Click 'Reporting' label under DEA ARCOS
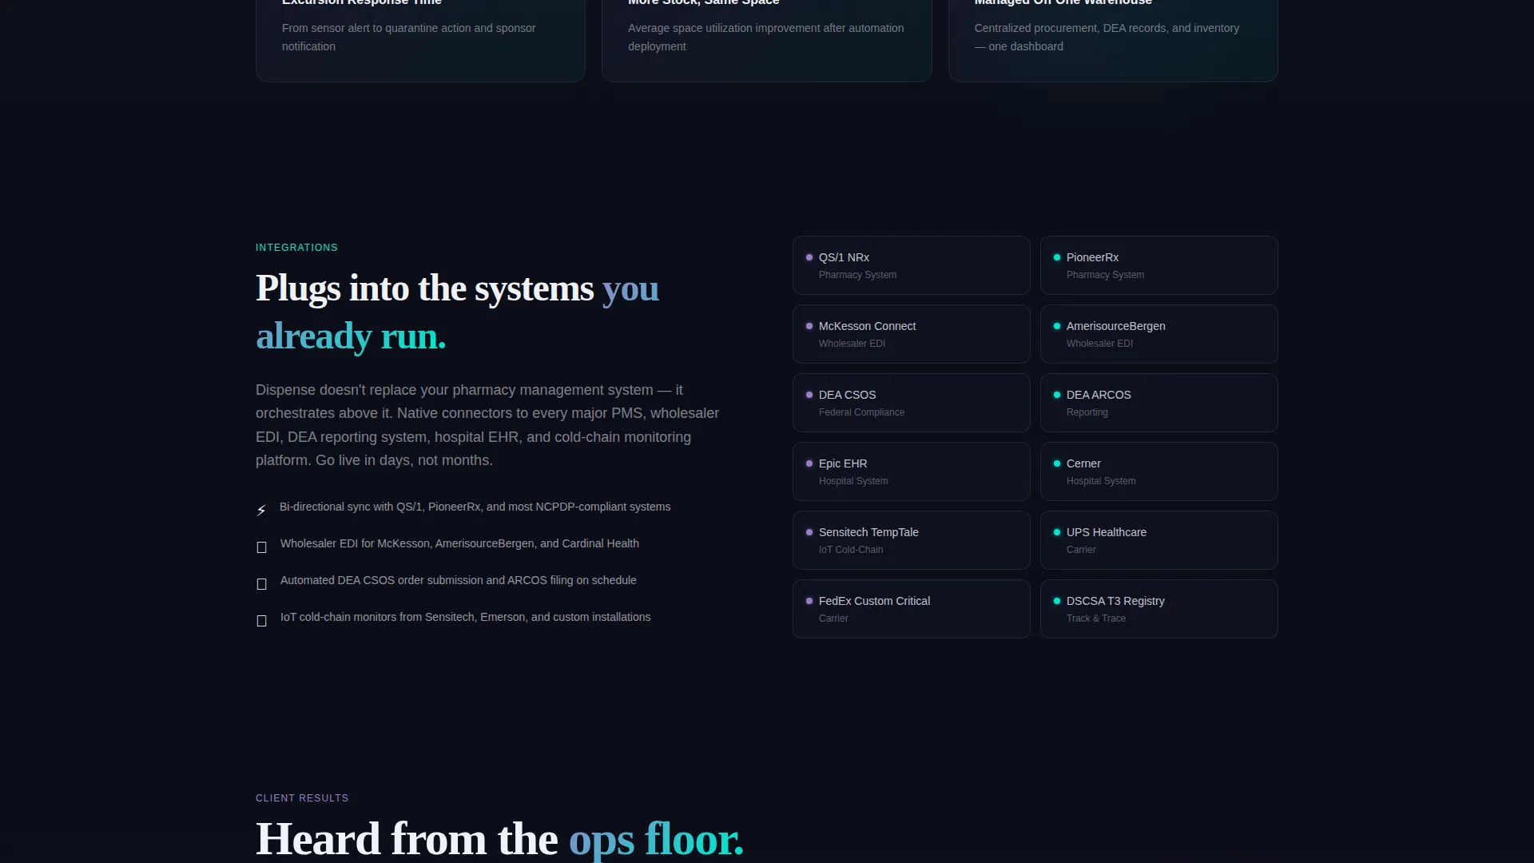Screen dimensions: 1534x863 point(1087,412)
